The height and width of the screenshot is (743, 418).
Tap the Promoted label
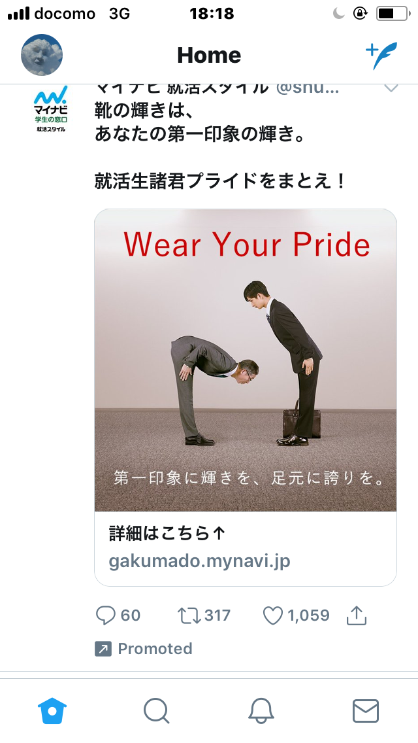[155, 648]
